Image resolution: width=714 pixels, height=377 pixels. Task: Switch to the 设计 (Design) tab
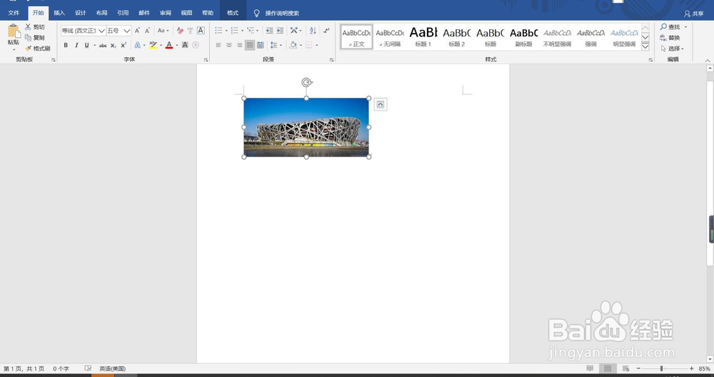81,13
